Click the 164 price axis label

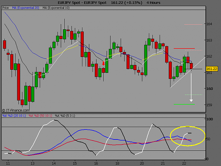(209, 24)
